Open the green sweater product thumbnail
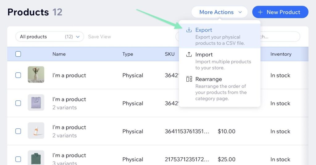Viewport: 316px width, 165px height. [36, 158]
